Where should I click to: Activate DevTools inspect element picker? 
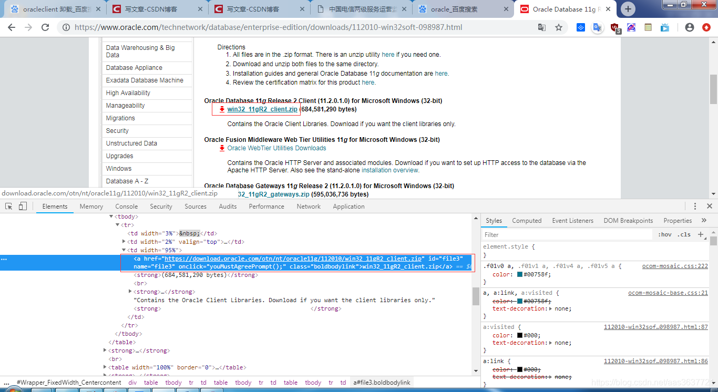click(x=9, y=206)
